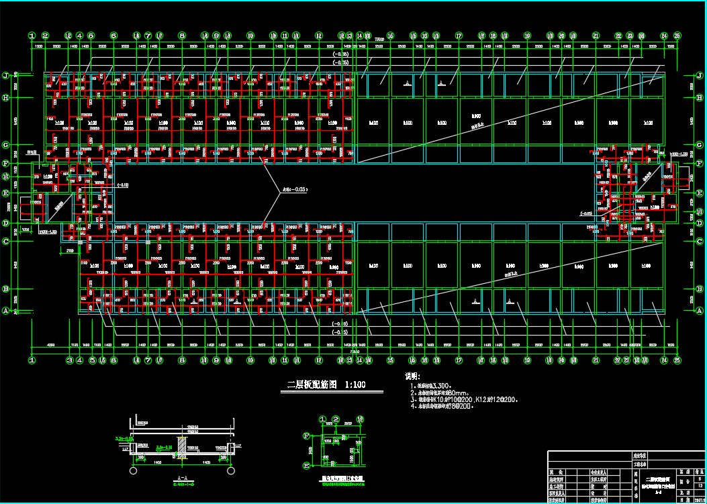The height and width of the screenshot is (504, 707).
Task: Click axis bubble 25 in the bottom axis row
Action: [x=677, y=360]
